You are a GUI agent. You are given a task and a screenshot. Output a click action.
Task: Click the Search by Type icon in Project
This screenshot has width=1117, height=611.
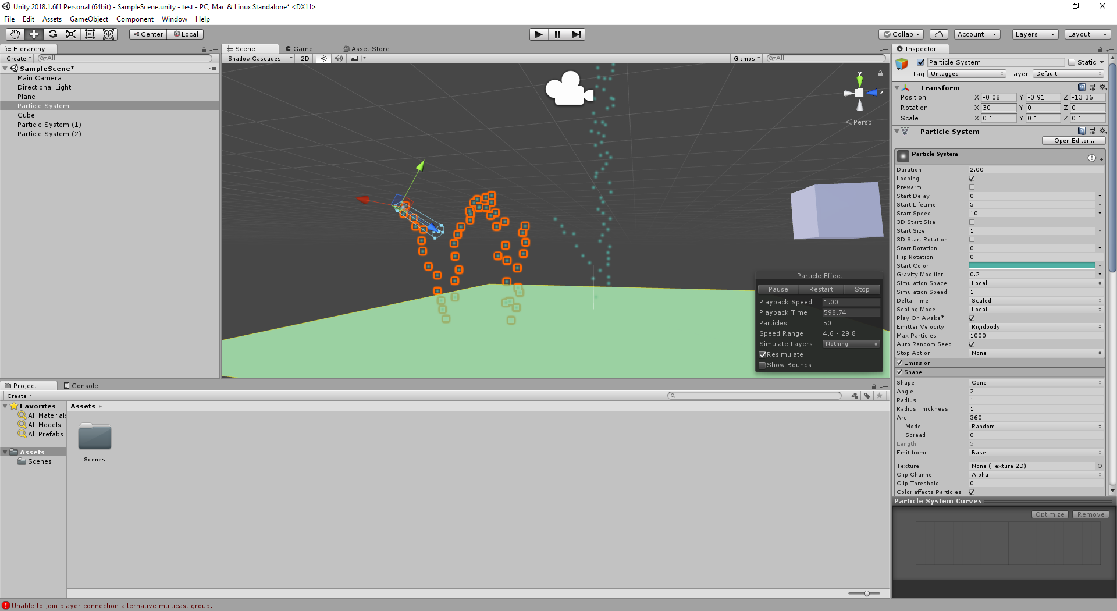854,396
